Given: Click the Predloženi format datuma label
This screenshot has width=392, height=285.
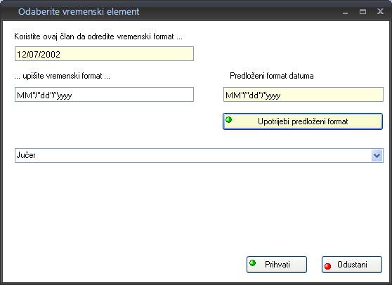Looking at the screenshot, I should [x=271, y=76].
